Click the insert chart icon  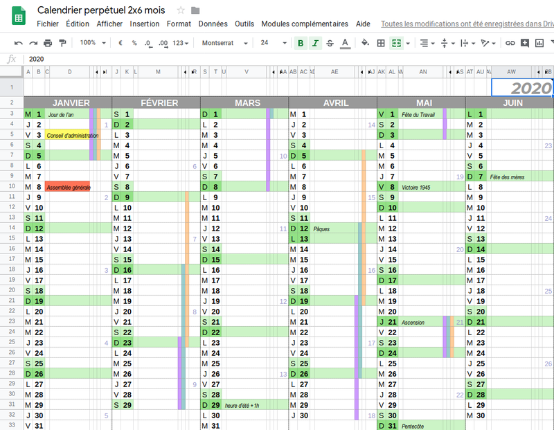pyautogui.click(x=540, y=43)
